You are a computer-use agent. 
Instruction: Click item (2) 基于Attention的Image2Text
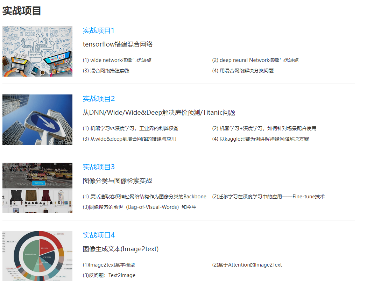pyautogui.click(x=247, y=265)
